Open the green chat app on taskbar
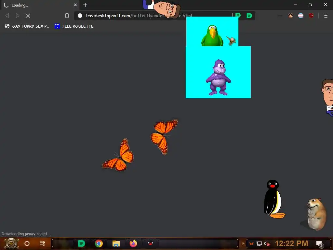The height and width of the screenshot is (250, 333). click(x=81, y=243)
